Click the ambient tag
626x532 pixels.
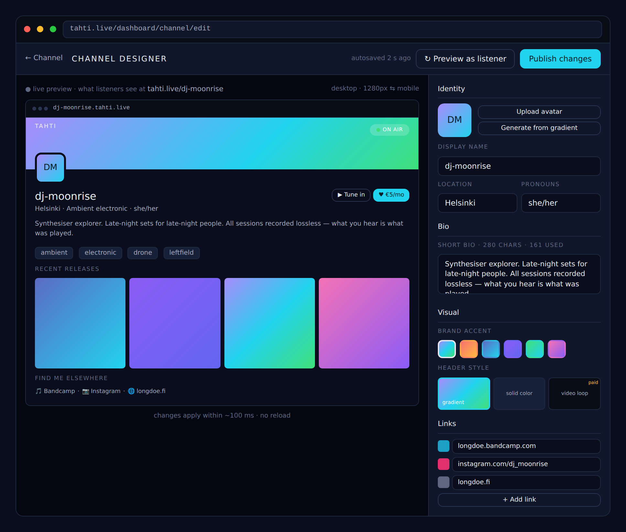coord(54,253)
